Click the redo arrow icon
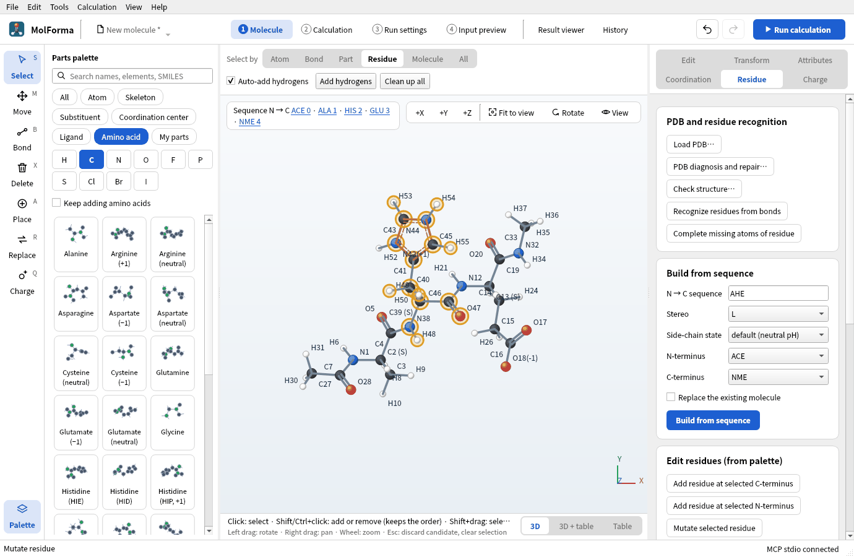This screenshot has width=854, height=557. (x=733, y=30)
